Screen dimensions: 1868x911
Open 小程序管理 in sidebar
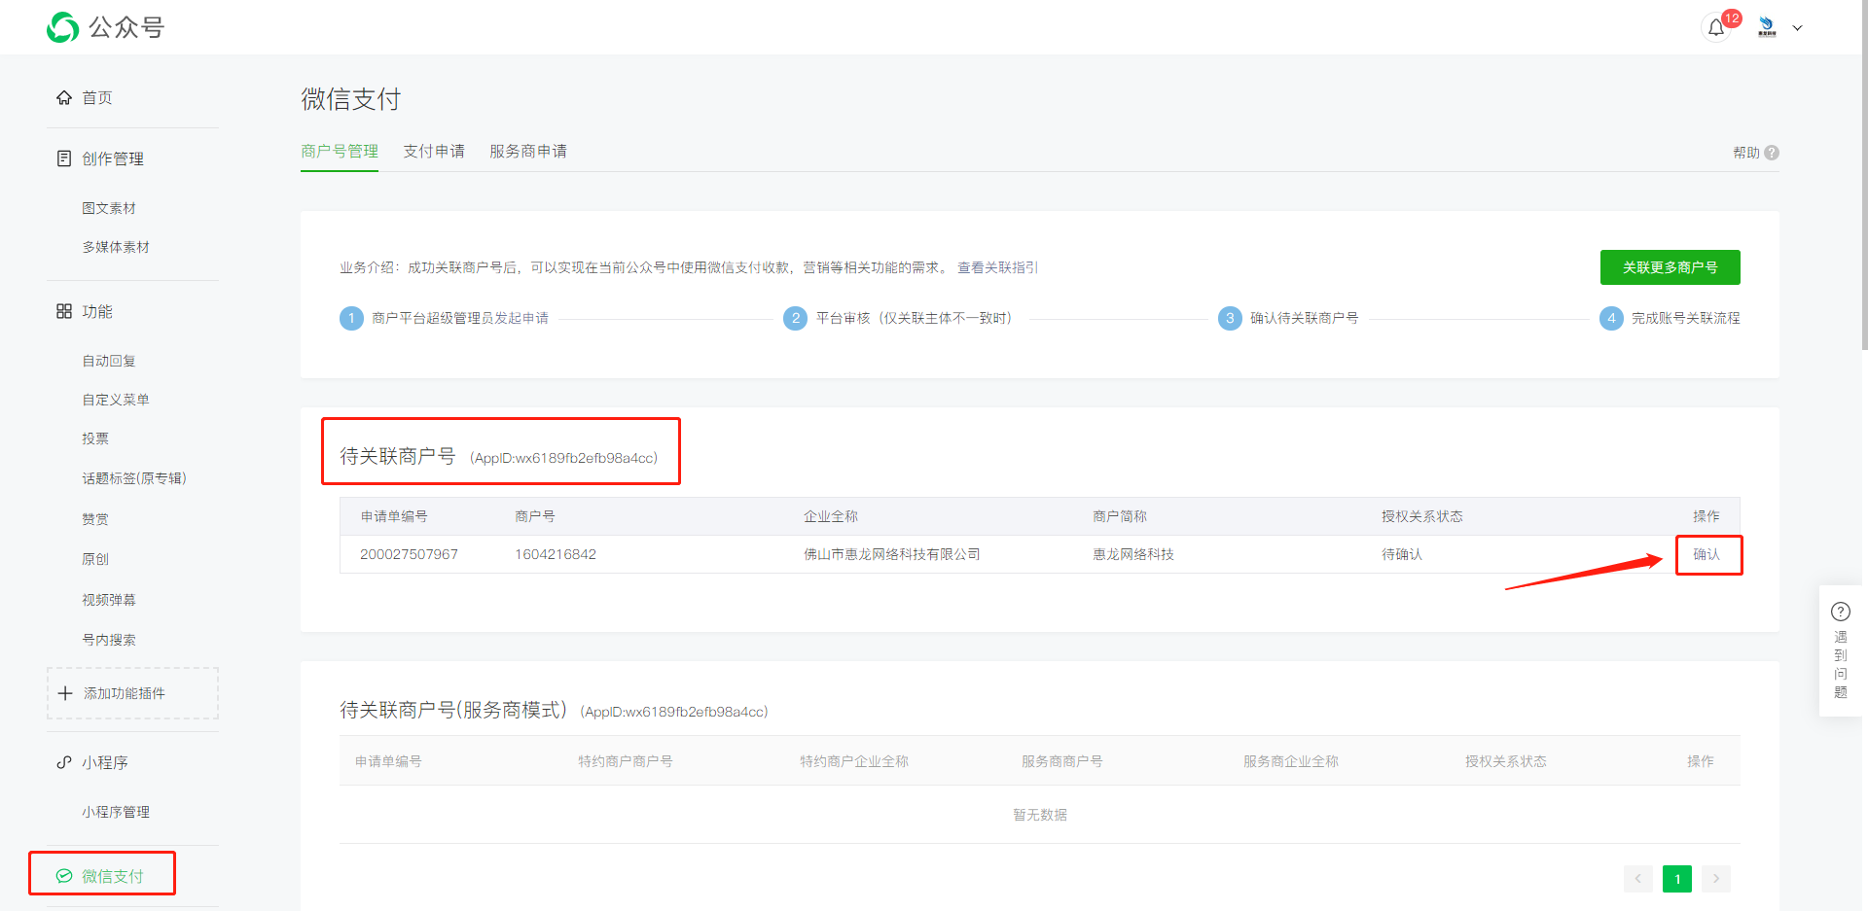116,812
